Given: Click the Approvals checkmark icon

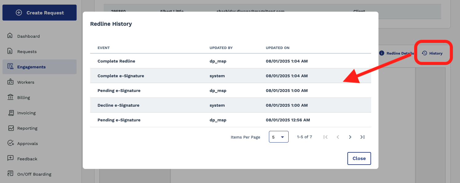Looking at the screenshot, I should [x=11, y=143].
